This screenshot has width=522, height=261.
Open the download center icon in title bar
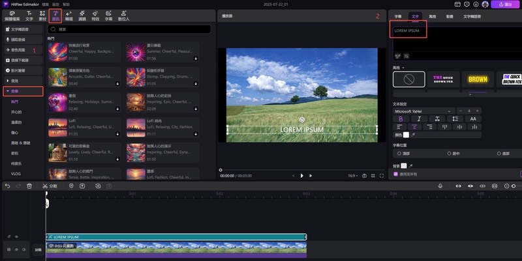click(x=476, y=5)
